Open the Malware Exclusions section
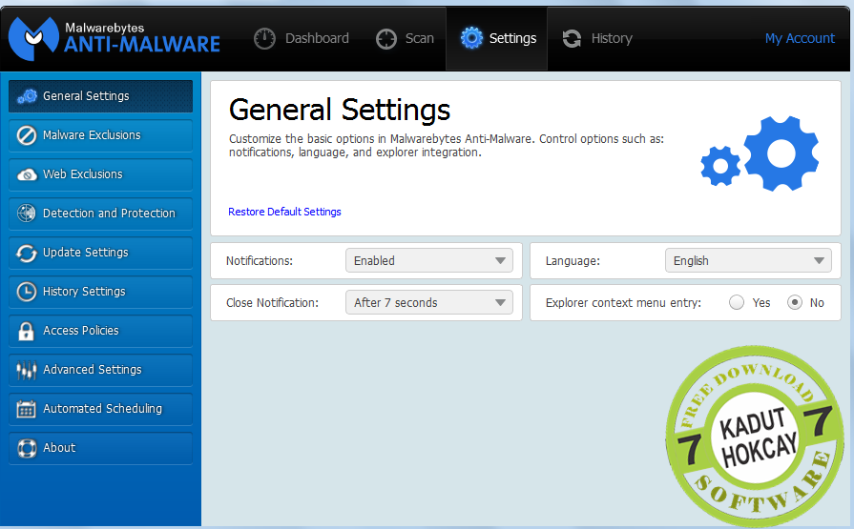Image resolution: width=854 pixels, height=529 pixels. pyautogui.click(x=101, y=135)
